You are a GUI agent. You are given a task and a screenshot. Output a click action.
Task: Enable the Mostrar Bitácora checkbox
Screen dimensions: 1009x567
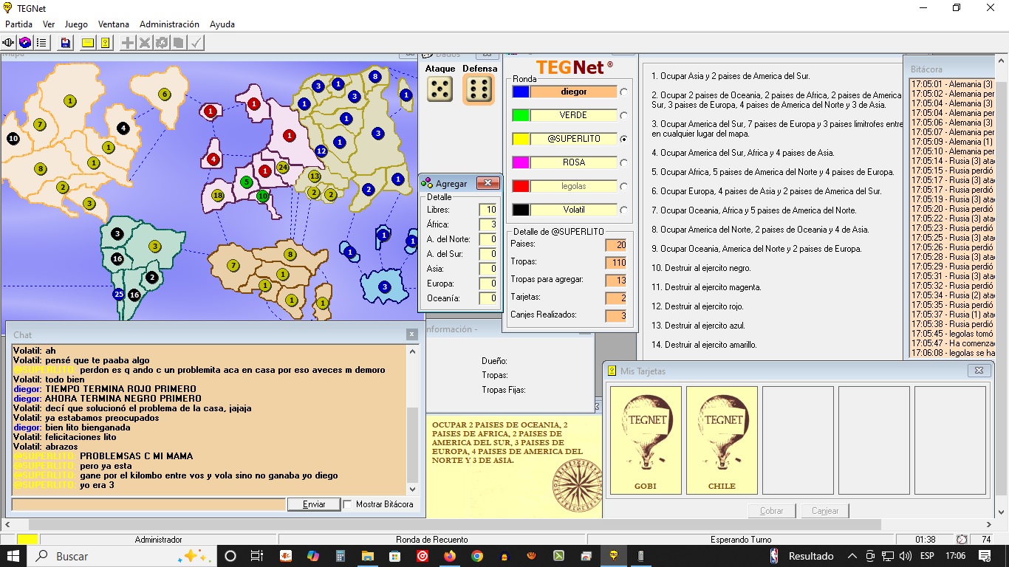[x=348, y=504]
